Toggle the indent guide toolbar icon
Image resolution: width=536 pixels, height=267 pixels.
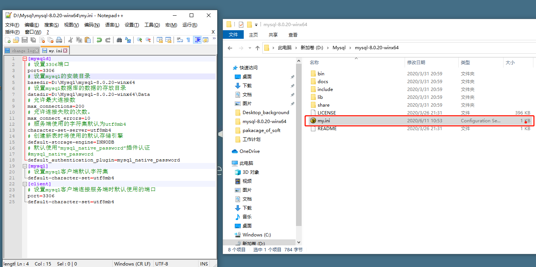point(197,40)
